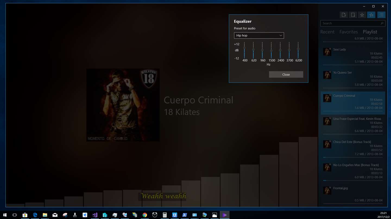Click the Close button in Equalizer
This screenshot has width=391, height=219.
tap(286, 74)
